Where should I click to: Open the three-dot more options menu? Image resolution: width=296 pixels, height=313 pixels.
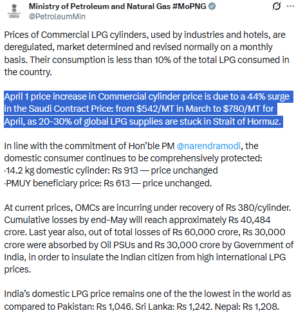click(290, 6)
